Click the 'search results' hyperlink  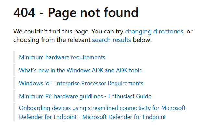[112, 40]
